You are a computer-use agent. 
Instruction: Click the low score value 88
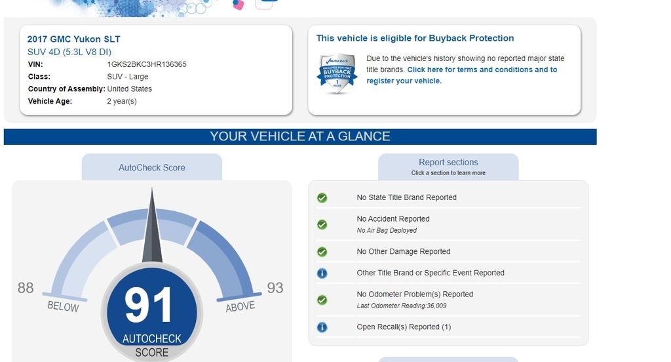pyautogui.click(x=26, y=288)
